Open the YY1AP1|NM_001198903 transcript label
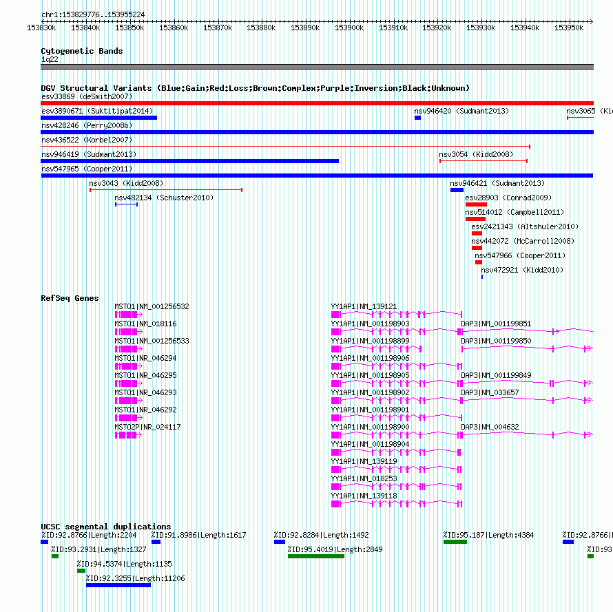 coord(371,324)
